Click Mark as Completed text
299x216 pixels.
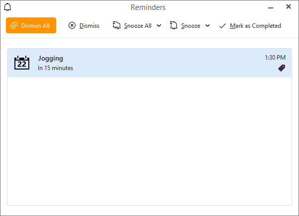tap(255, 26)
